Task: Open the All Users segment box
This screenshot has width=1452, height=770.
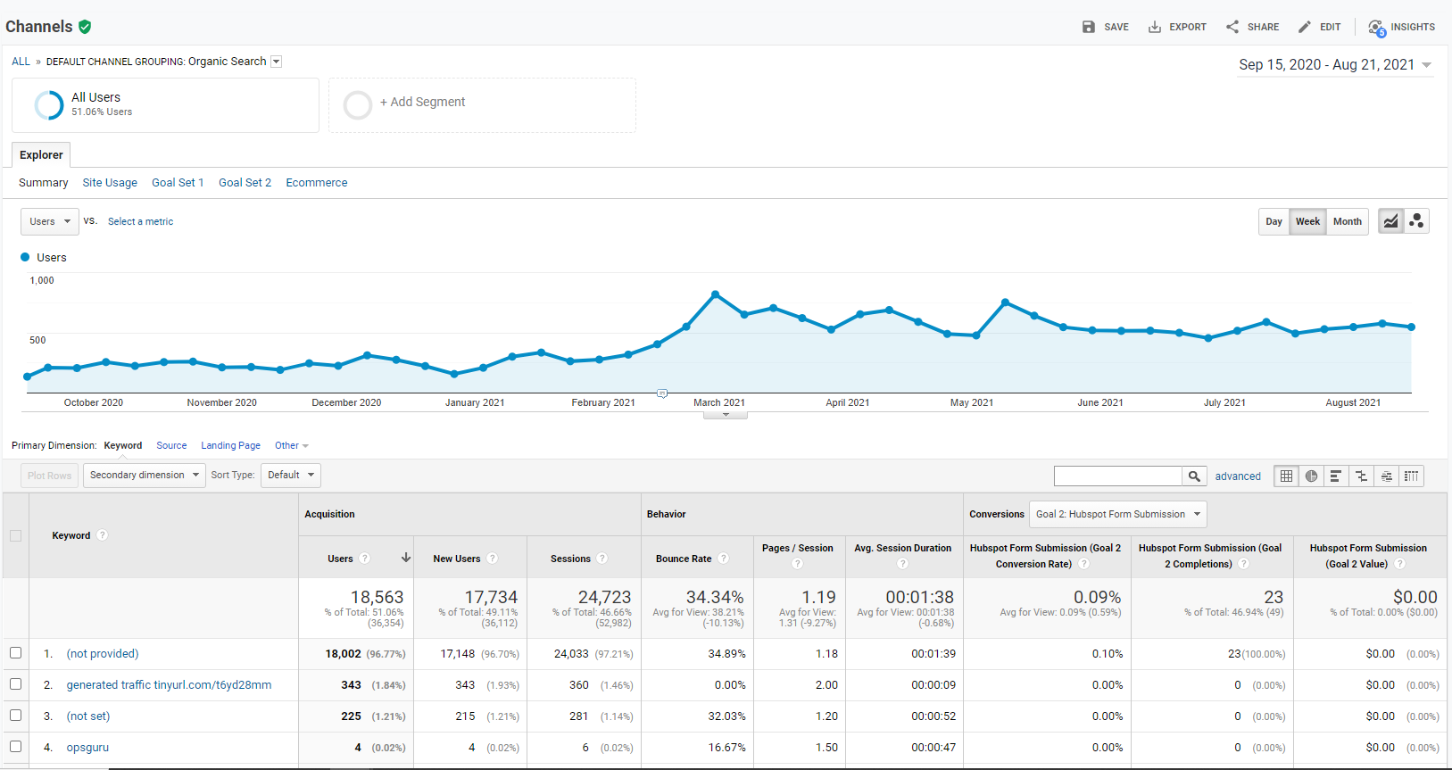Action: coord(165,105)
